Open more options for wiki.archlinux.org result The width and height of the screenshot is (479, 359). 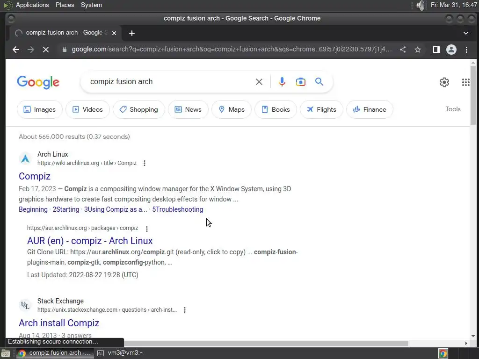(145, 163)
